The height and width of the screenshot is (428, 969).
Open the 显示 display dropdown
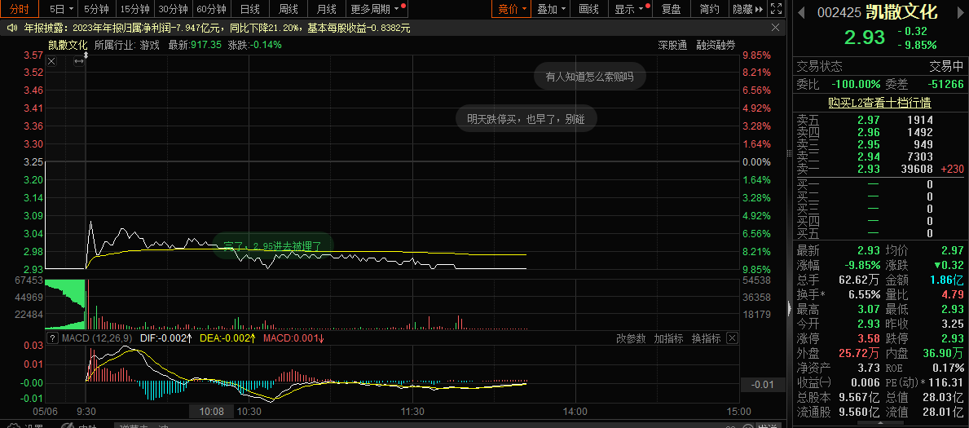point(630,9)
